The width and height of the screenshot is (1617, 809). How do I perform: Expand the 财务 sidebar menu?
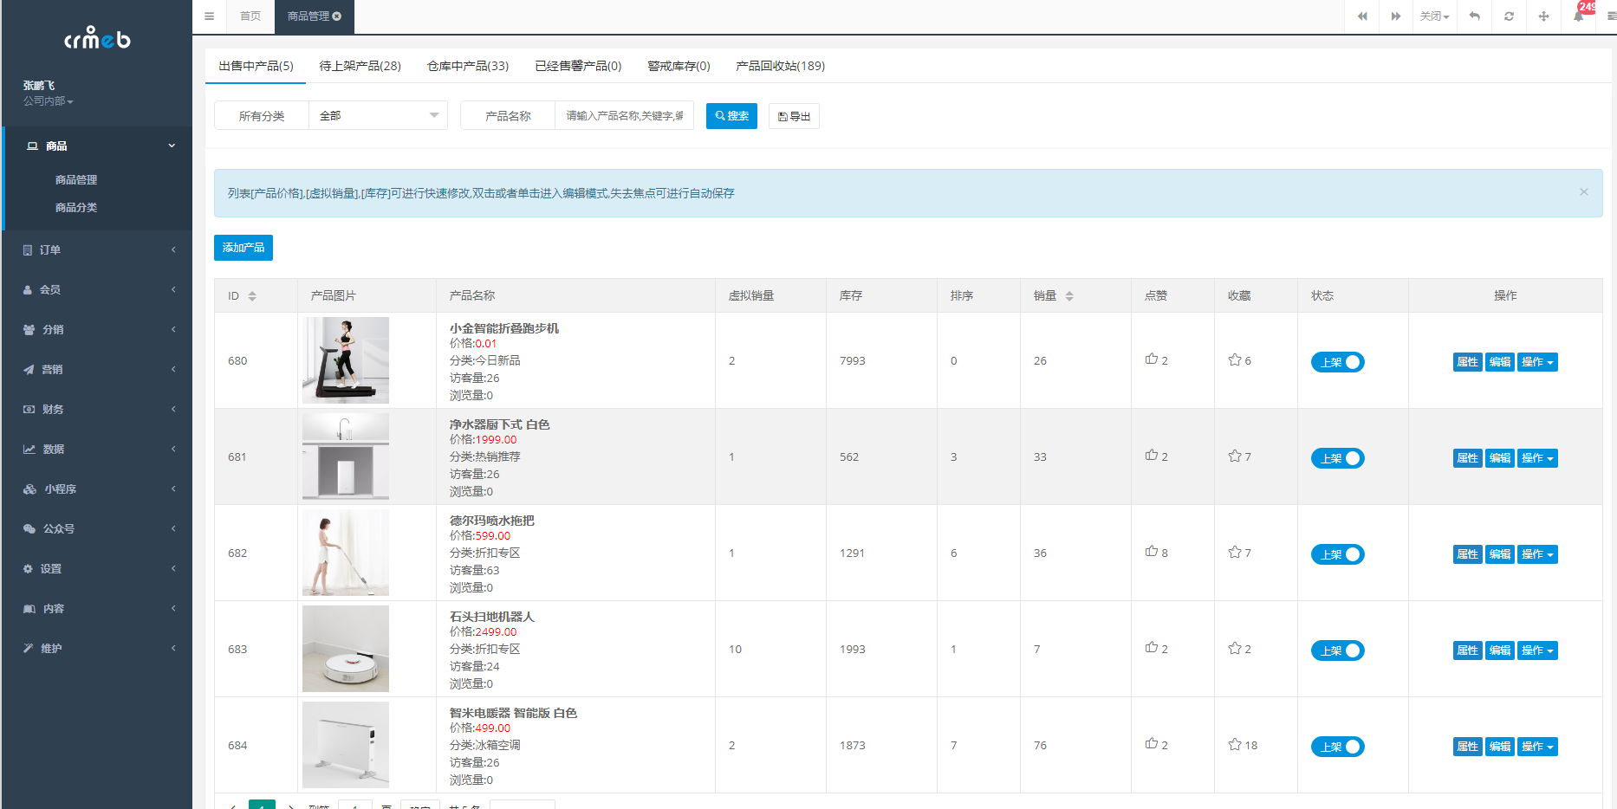click(97, 410)
